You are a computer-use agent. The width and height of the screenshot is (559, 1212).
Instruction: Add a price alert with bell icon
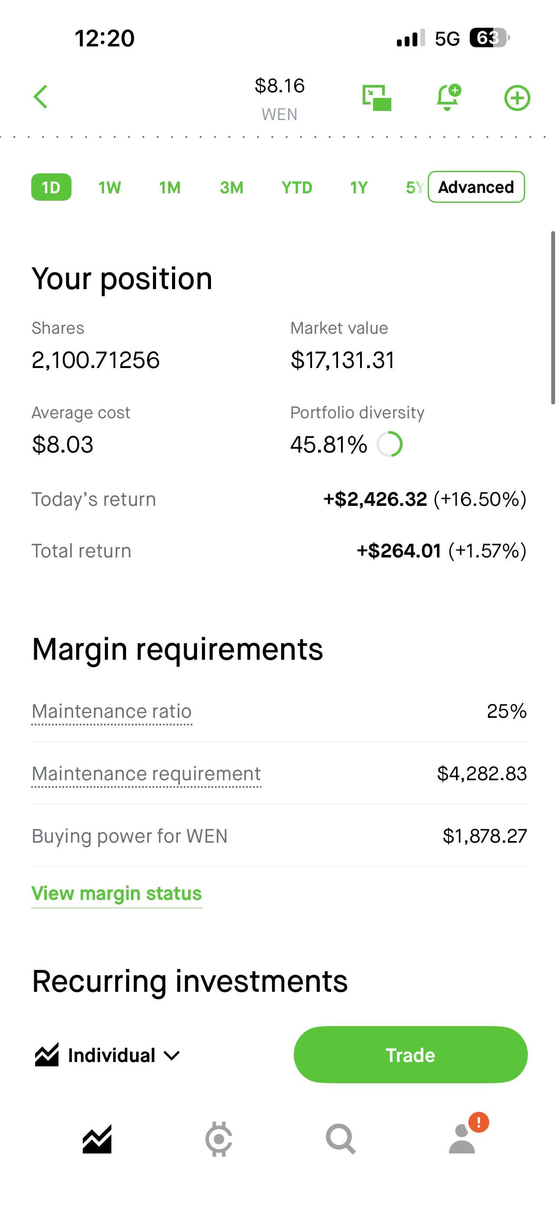[448, 98]
